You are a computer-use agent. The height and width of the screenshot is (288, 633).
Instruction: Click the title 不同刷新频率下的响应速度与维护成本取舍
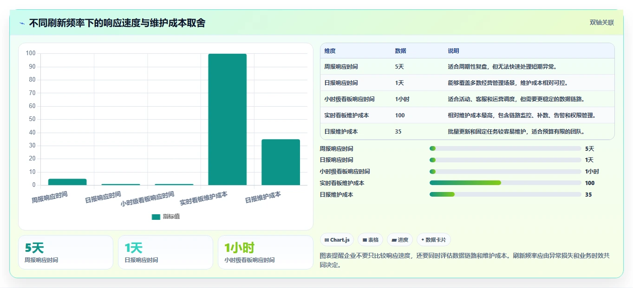(117, 23)
